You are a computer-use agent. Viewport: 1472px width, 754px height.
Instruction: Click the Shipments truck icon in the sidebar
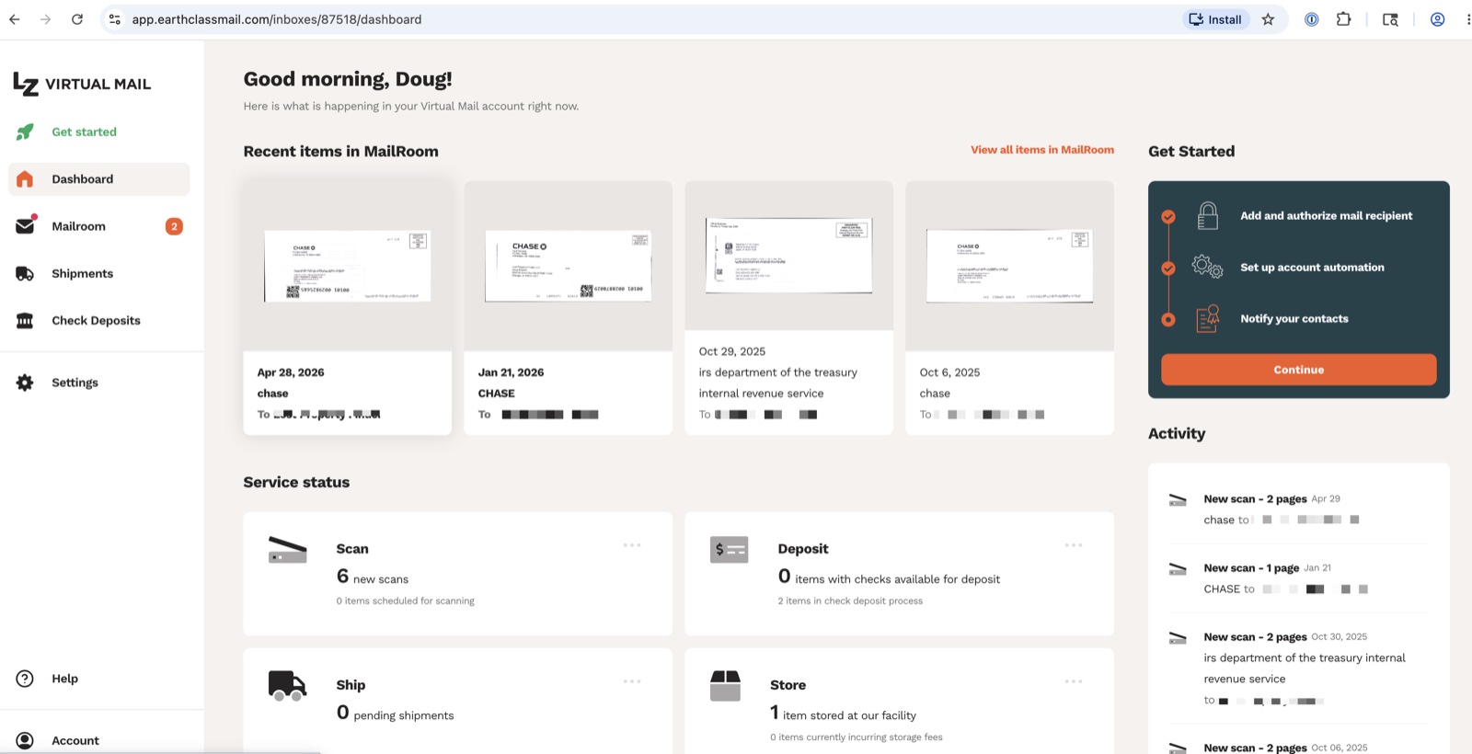[25, 274]
